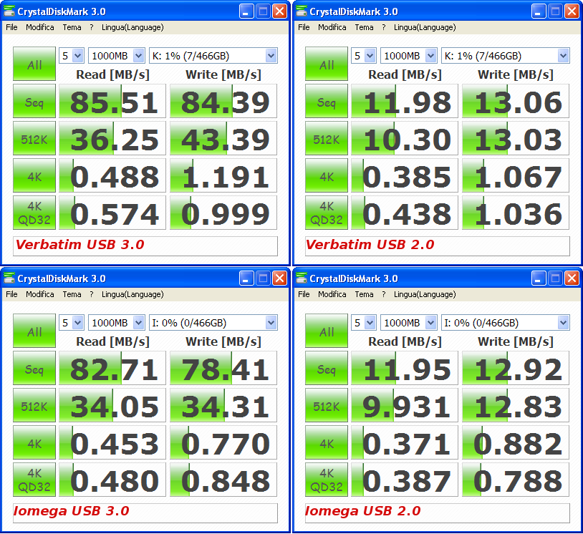
Task: Open test count dropdown in Iomega USB 2.0 window
Action: pyautogui.click(x=364, y=323)
